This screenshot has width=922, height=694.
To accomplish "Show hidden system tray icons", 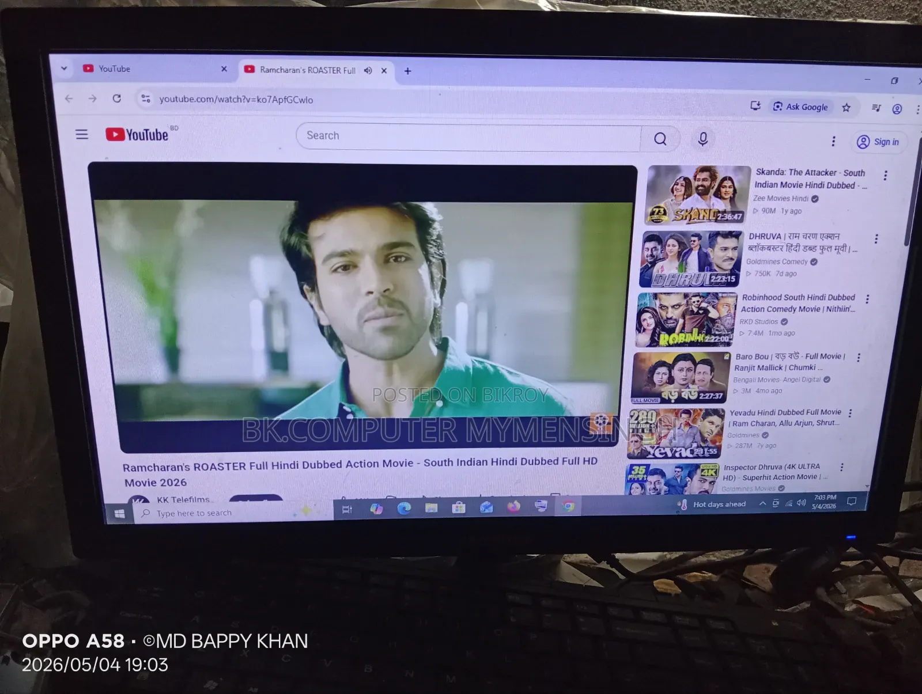I will [x=762, y=503].
